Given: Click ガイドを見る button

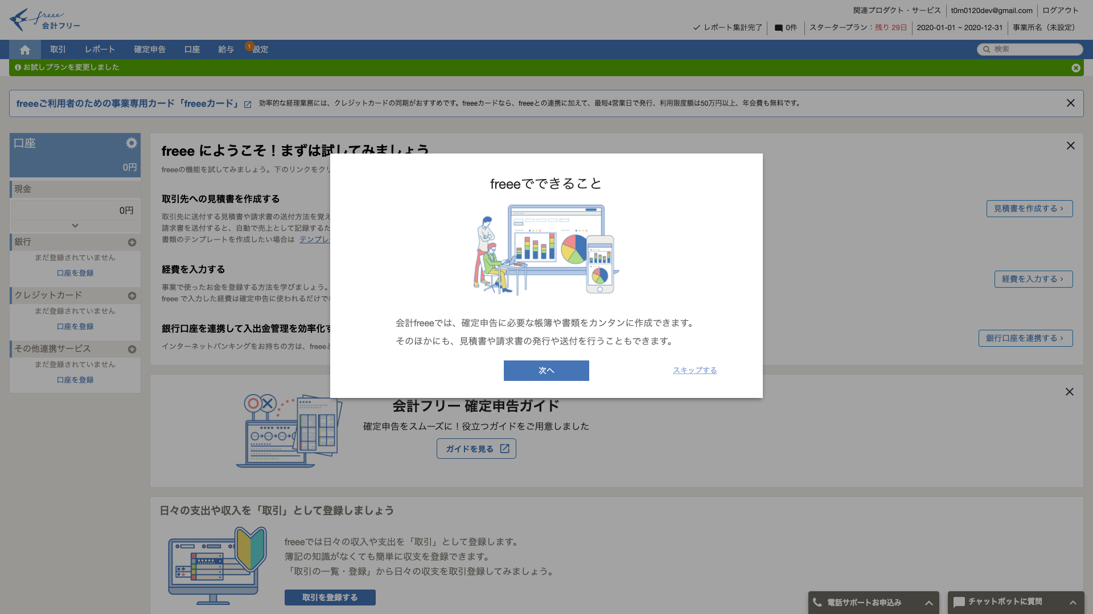Looking at the screenshot, I should 476,449.
